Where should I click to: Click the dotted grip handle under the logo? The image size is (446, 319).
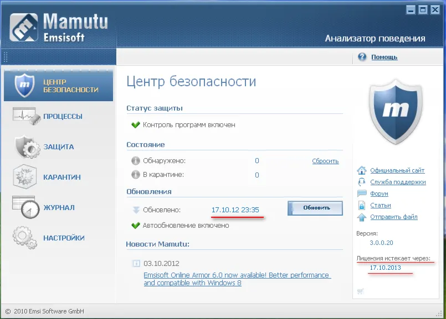(6, 57)
